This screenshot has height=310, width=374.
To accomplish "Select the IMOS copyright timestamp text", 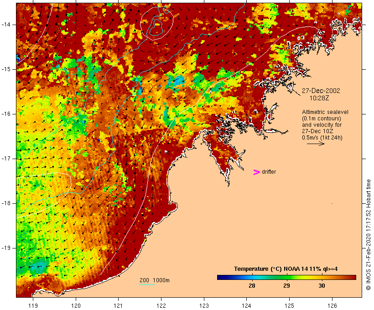I will coord(368,235).
